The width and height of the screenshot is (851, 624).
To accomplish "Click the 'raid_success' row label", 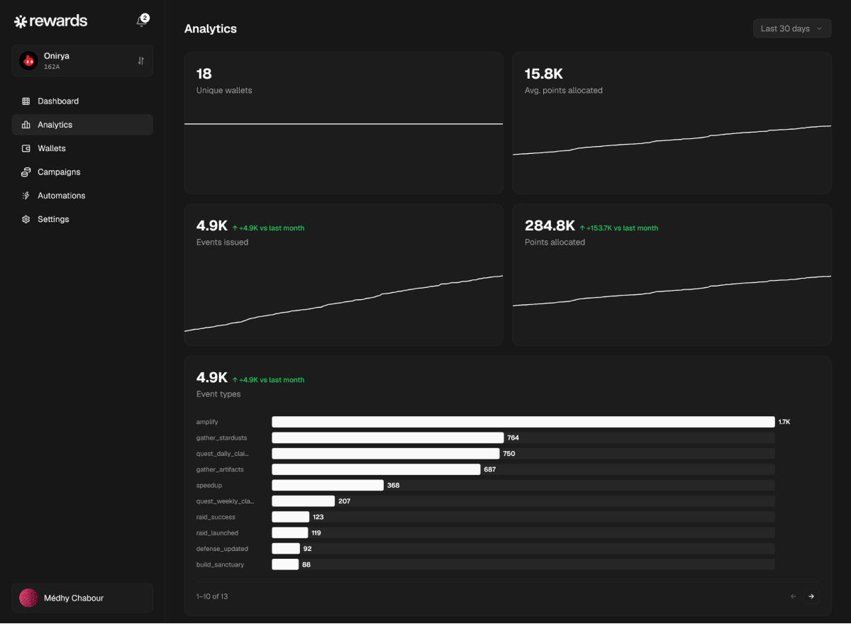I will 216,517.
